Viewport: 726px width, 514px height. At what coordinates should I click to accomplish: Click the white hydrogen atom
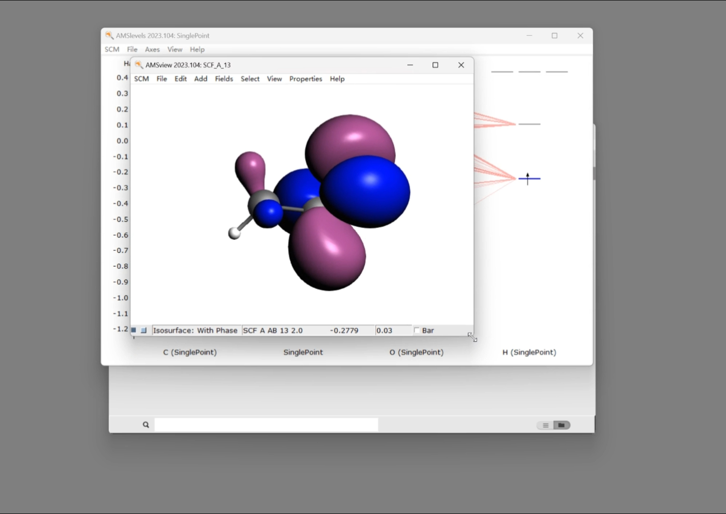click(x=234, y=233)
